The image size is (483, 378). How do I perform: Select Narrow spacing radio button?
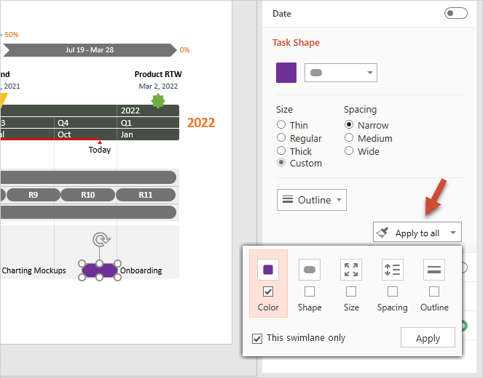pyautogui.click(x=349, y=124)
